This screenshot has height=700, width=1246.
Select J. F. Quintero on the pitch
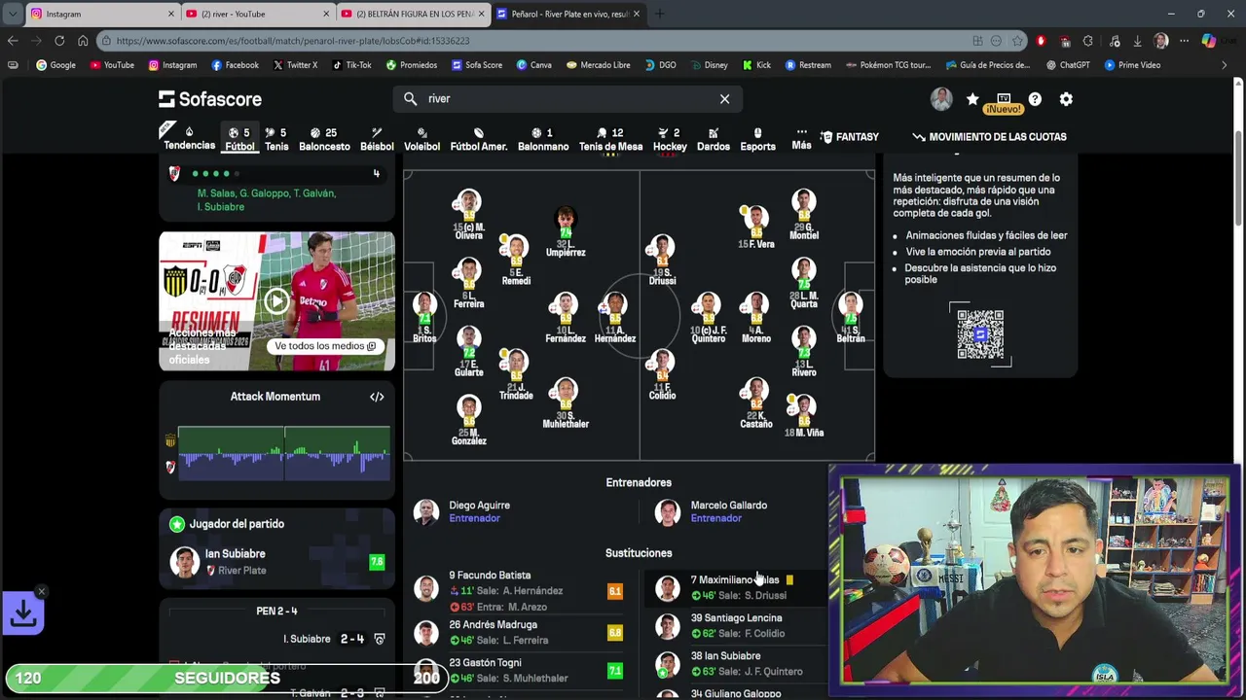(x=708, y=318)
